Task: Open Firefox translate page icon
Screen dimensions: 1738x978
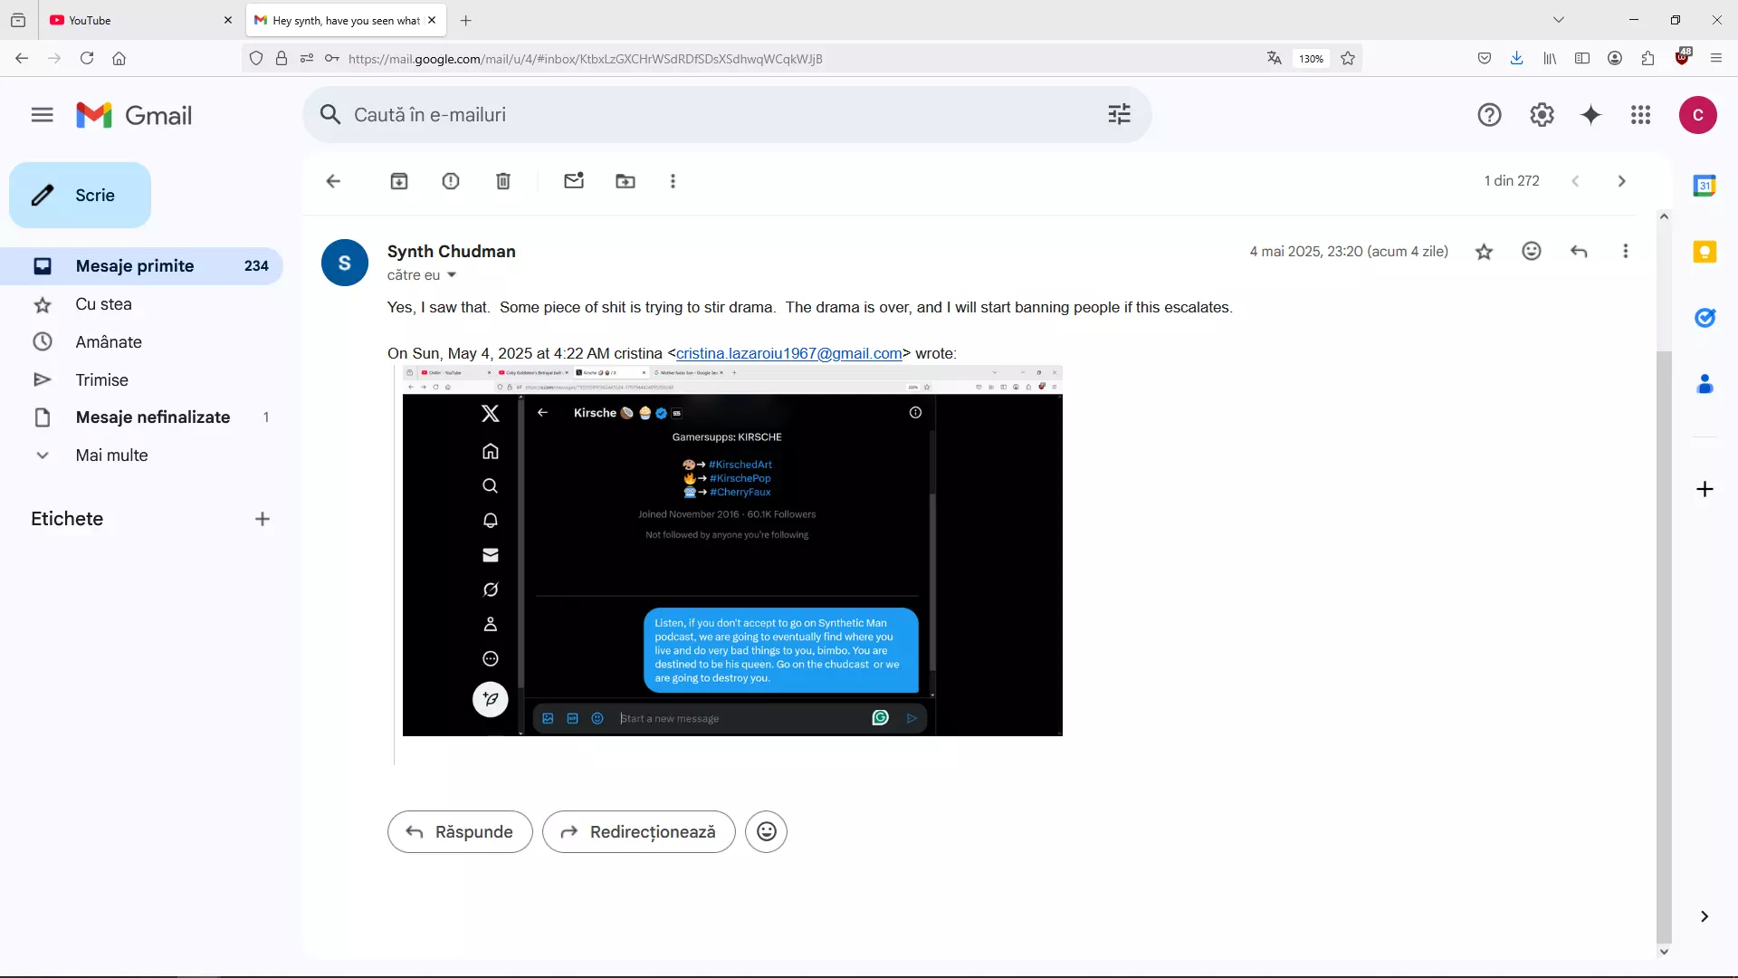Action: click(x=1275, y=58)
